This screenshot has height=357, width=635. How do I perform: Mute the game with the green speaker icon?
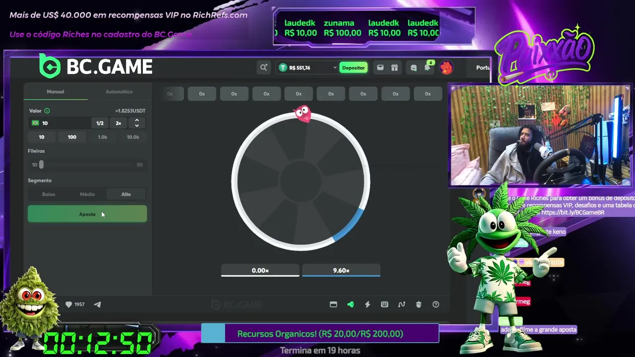[351, 304]
